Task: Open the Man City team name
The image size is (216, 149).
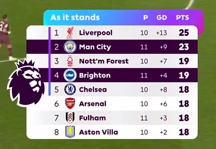Action: 95,47
